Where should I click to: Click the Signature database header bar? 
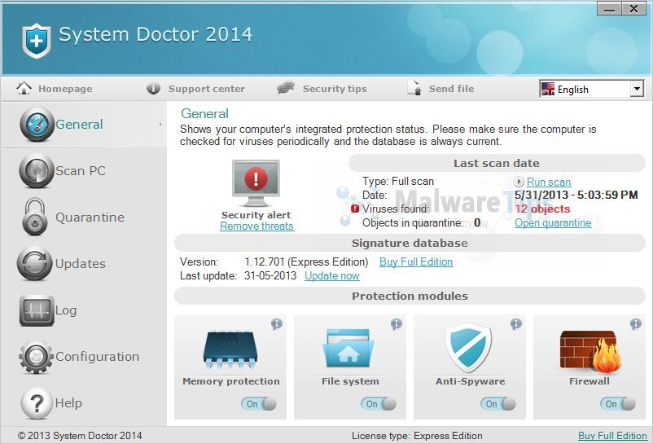410,243
